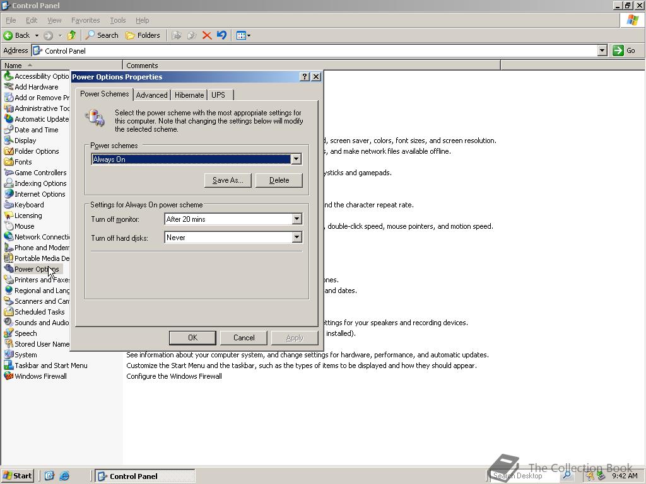Viewport: 646px width, 484px height.
Task: Select Licensing in the list
Action: [x=28, y=216]
